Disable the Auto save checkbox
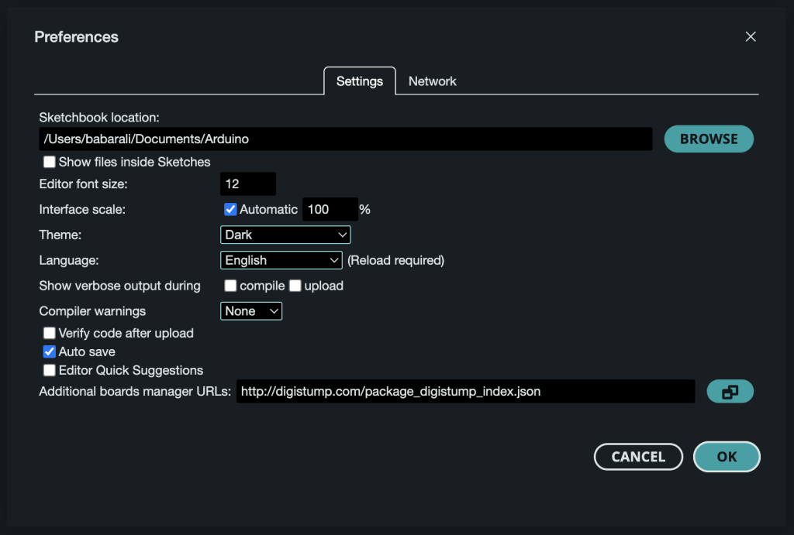The height and width of the screenshot is (535, 794). [x=49, y=352]
